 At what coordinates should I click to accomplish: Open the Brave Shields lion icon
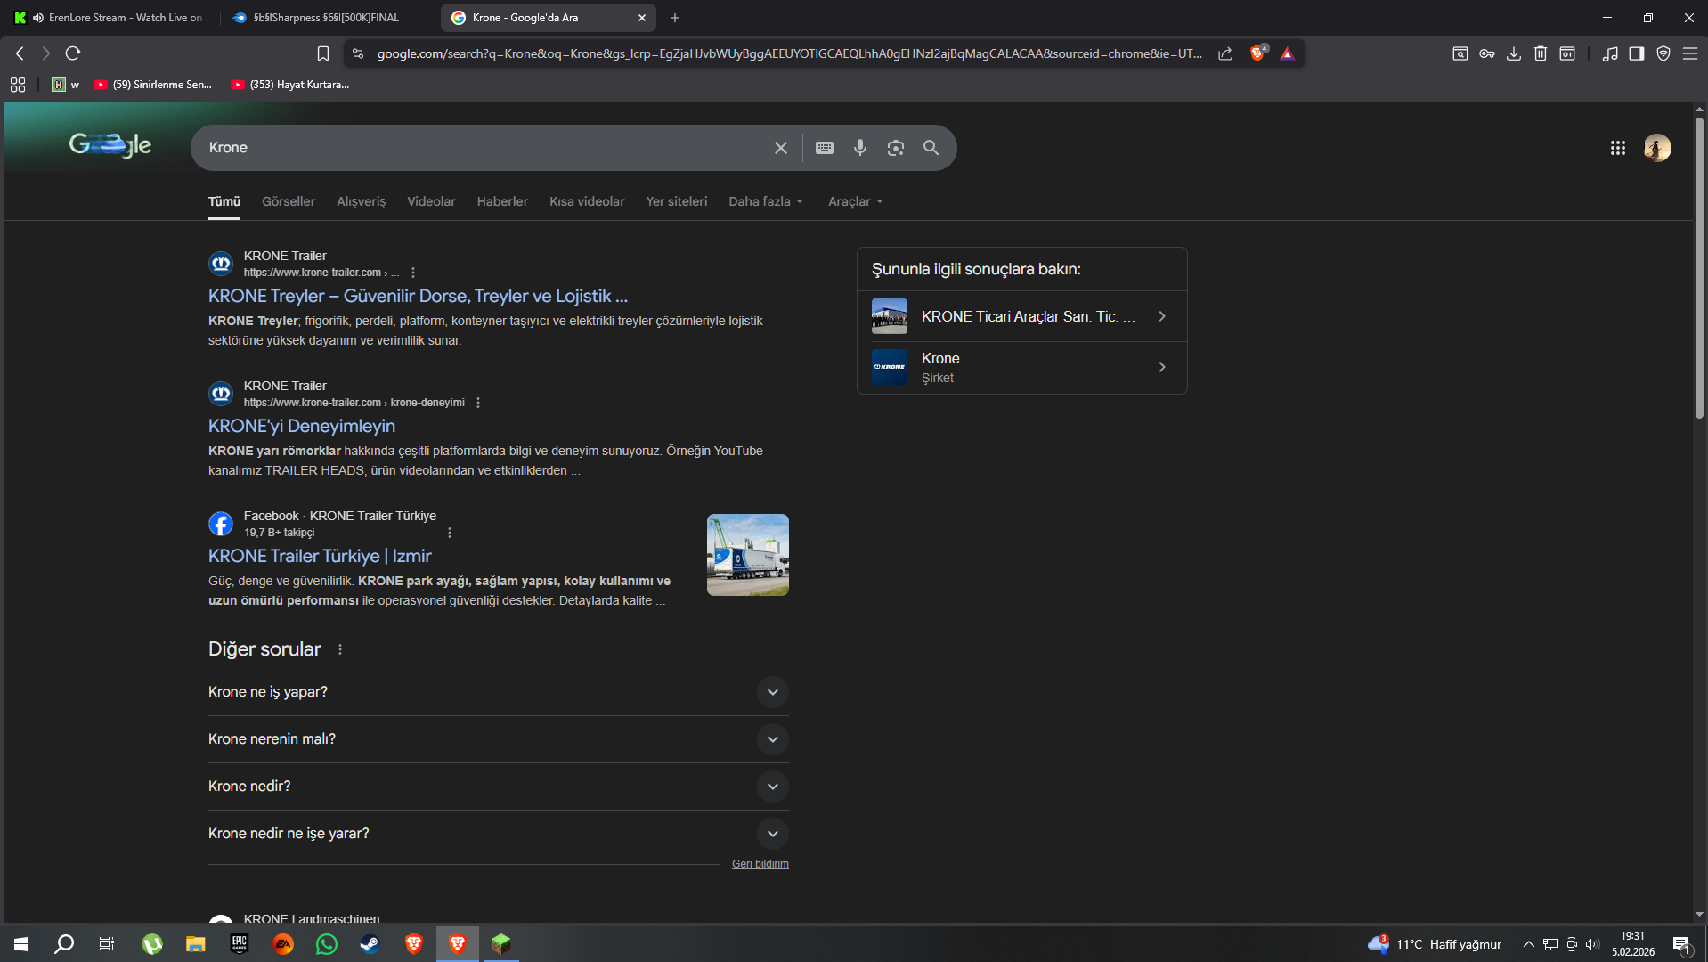click(x=1257, y=53)
